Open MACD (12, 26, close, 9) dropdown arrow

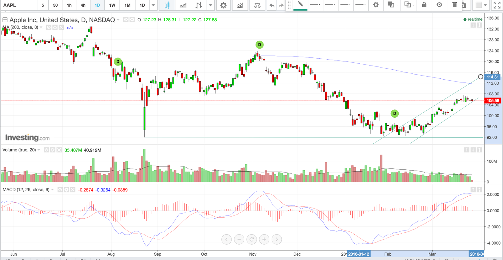pyautogui.click(x=52, y=190)
